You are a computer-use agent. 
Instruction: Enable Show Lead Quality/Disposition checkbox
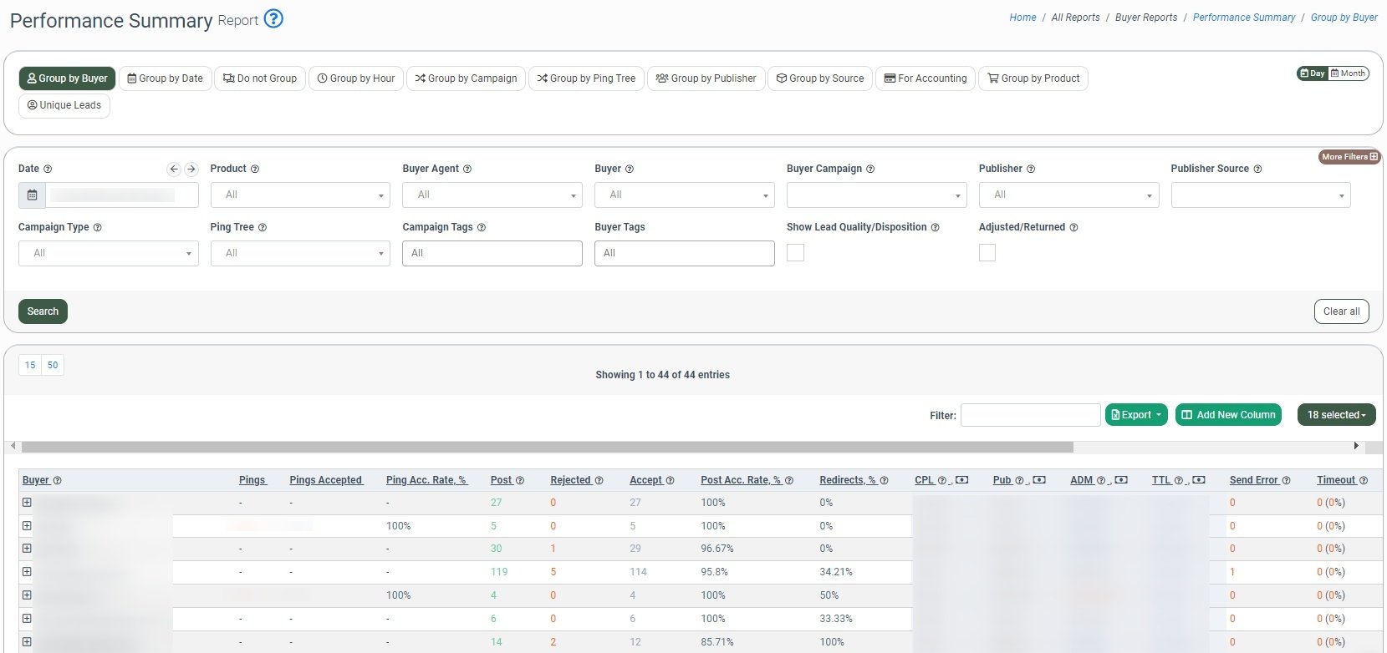click(796, 253)
